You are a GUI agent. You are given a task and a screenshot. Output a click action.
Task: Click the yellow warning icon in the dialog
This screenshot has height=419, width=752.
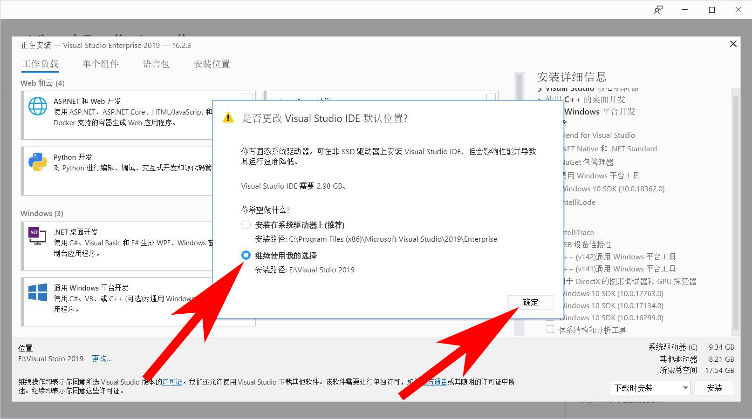tap(228, 117)
